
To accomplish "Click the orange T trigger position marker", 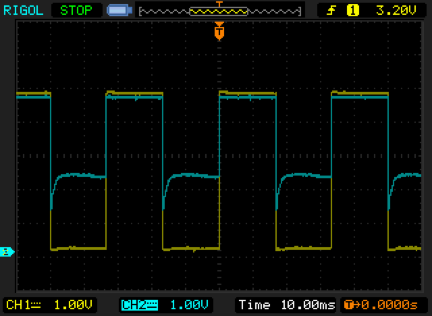I will [219, 32].
